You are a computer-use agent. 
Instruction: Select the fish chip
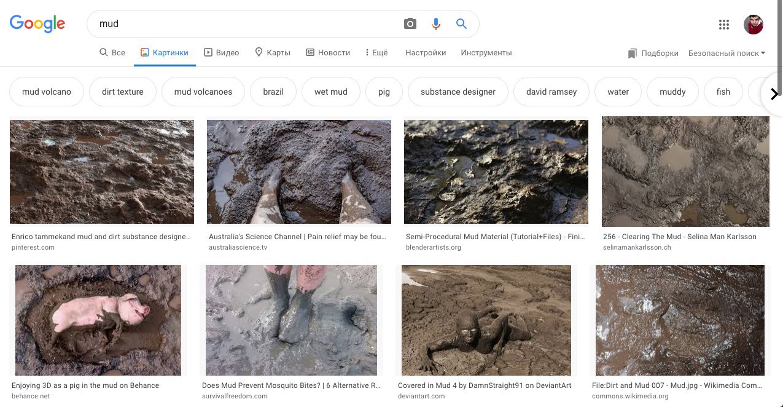pyautogui.click(x=723, y=92)
